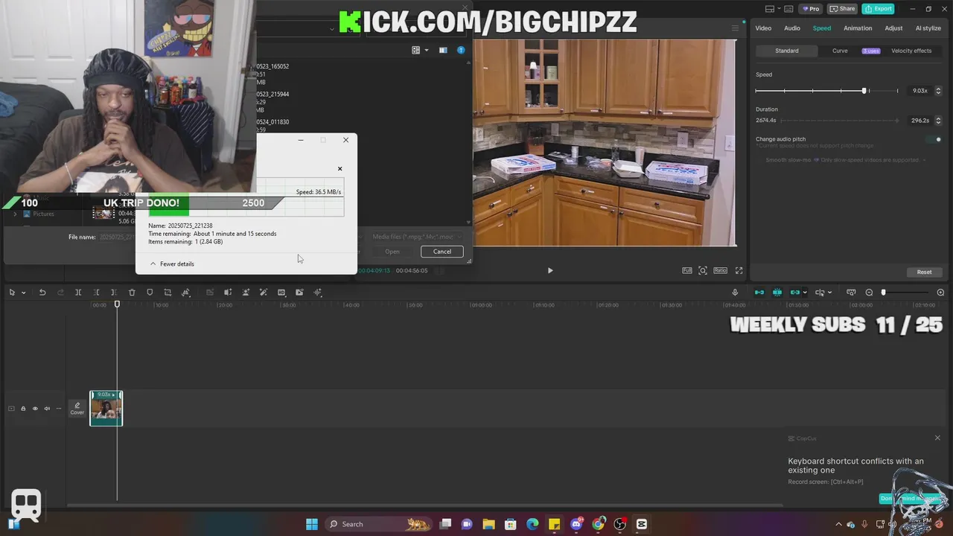Screen dimensions: 953x536
Task: Dismiss the keyboard shortcut conflict notification
Action: click(937, 438)
